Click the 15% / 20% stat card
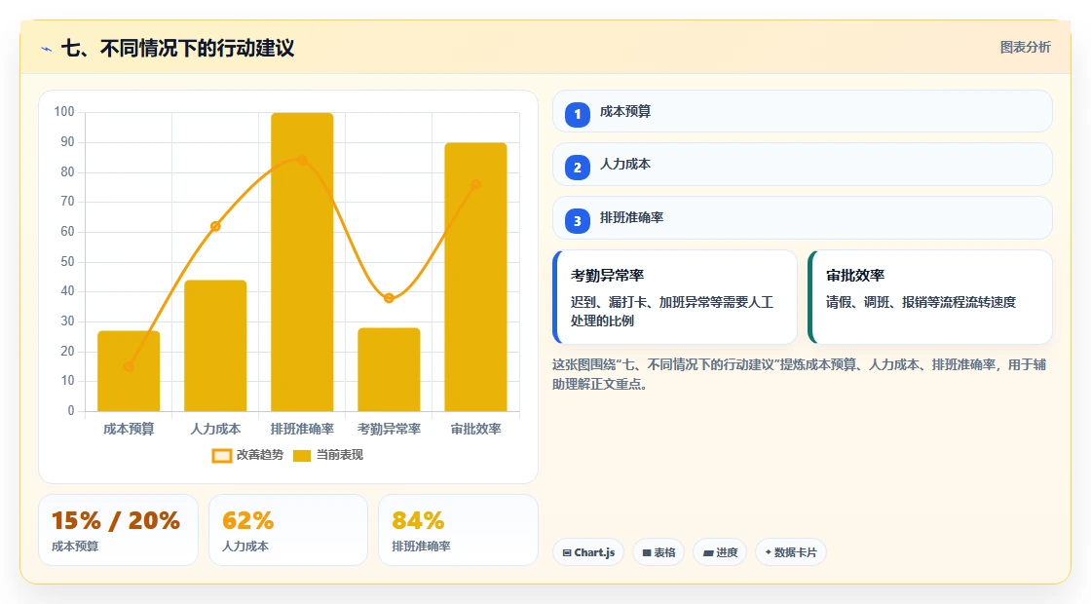Screen dimensions: 1091x604 [118, 530]
